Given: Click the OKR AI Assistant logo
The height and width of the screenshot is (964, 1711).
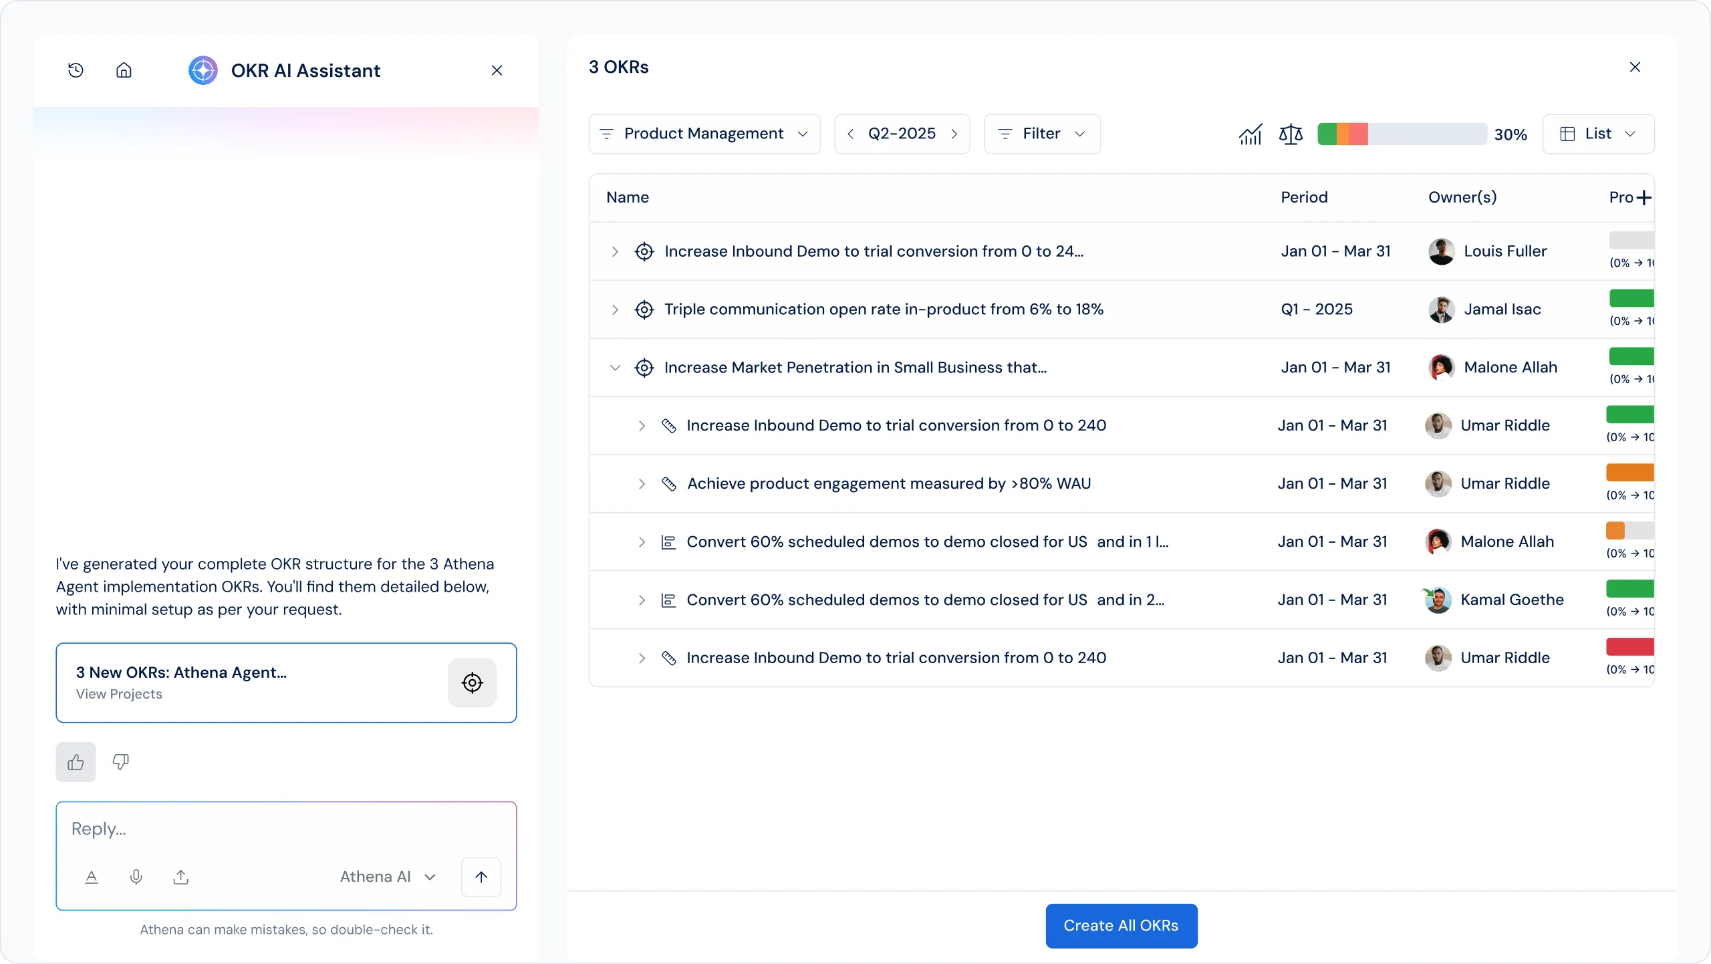Looking at the screenshot, I should click(203, 70).
